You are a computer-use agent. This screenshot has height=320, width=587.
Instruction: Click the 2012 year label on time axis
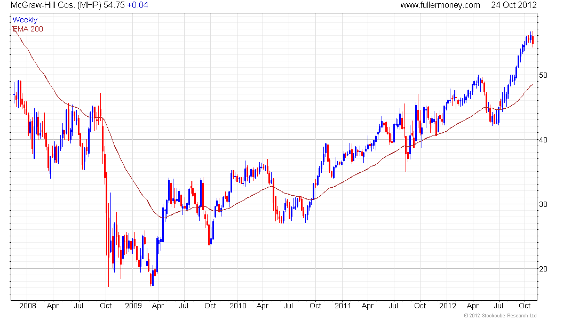[x=448, y=306]
